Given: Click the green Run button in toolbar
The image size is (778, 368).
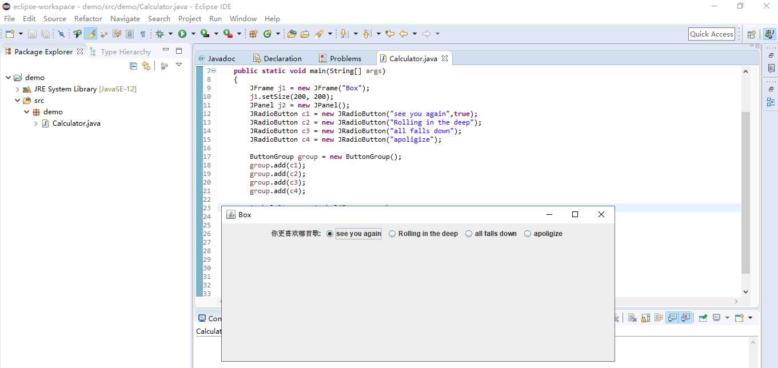Looking at the screenshot, I should pos(182,34).
